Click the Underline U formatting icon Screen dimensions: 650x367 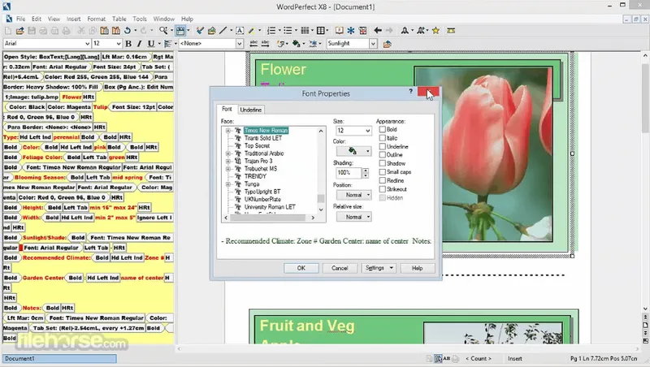[x=151, y=44]
